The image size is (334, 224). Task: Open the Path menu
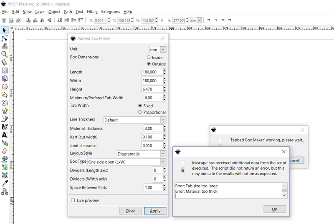point(68,12)
